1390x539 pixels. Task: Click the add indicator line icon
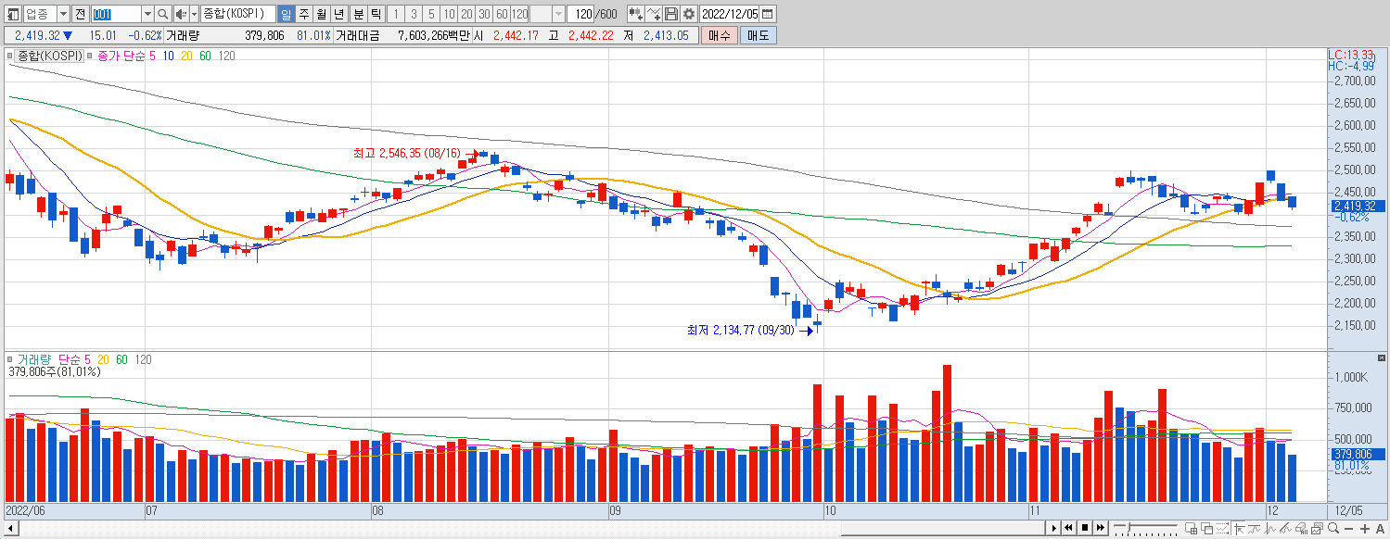pyautogui.click(x=654, y=14)
